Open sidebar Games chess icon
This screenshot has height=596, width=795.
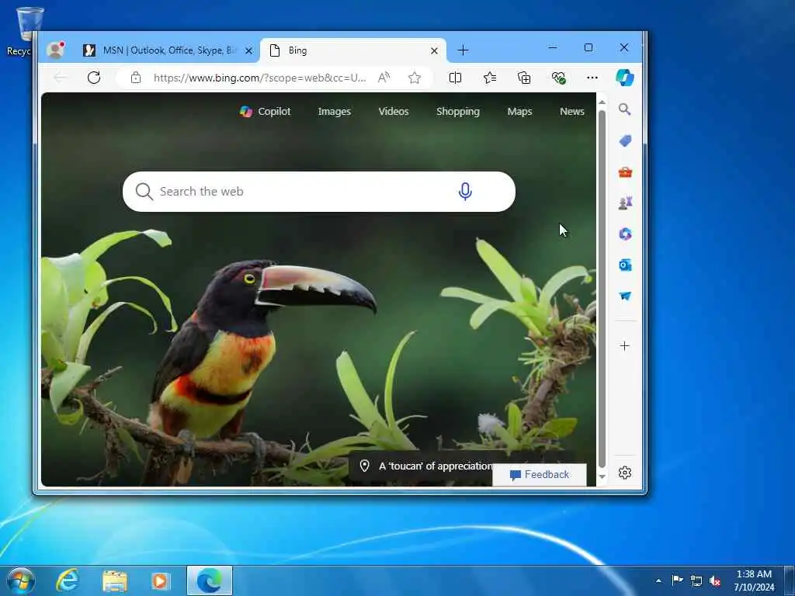[625, 203]
